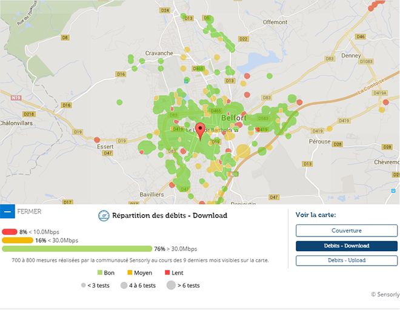Click the green 76% speed bar

point(77,249)
